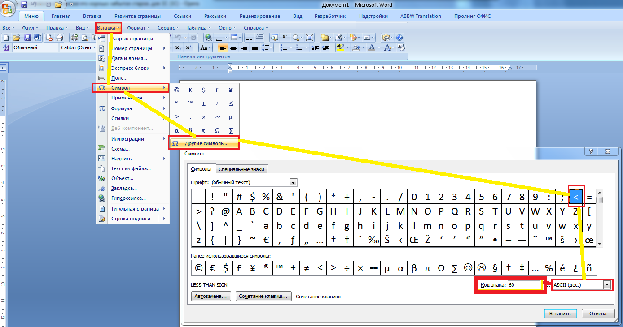Toggle justify alignment button

[255, 47]
